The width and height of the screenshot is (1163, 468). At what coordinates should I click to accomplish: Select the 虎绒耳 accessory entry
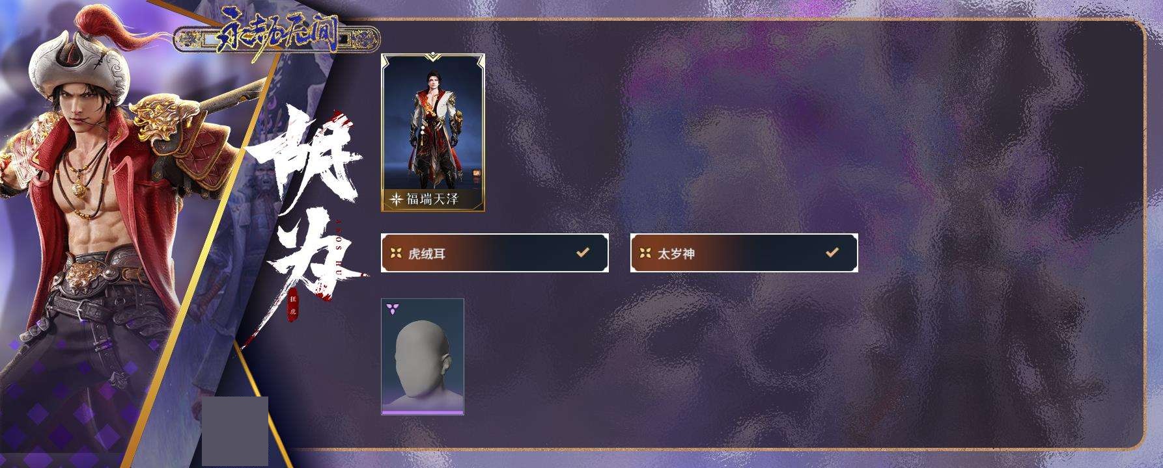click(495, 253)
